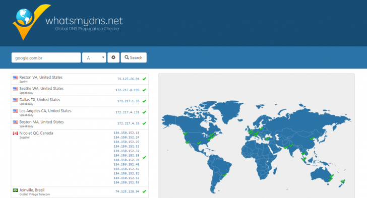Image resolution: width=367 pixels, height=198 pixels.
Task: Click the first Nicolet IP 184.150.152.18
Action: [x=127, y=133]
